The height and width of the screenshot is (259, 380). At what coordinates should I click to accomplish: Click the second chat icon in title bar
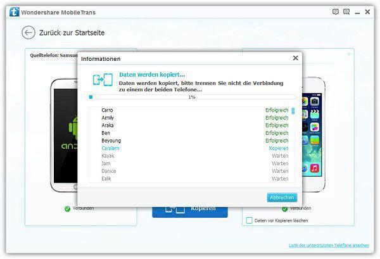pyautogui.click(x=346, y=11)
